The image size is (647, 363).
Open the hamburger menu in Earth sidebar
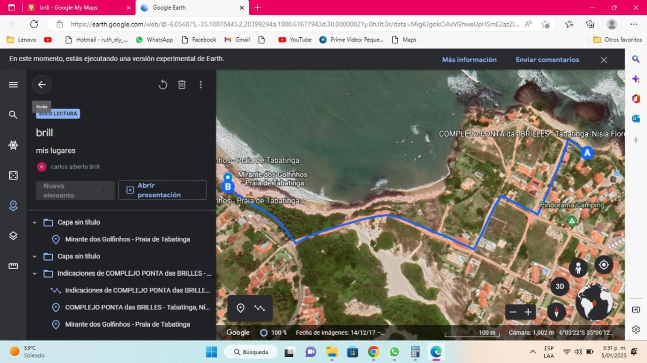click(13, 85)
